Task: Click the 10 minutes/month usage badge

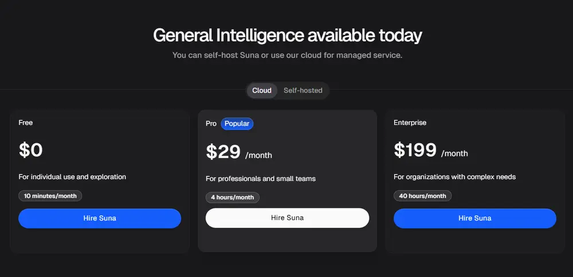Action: point(50,196)
